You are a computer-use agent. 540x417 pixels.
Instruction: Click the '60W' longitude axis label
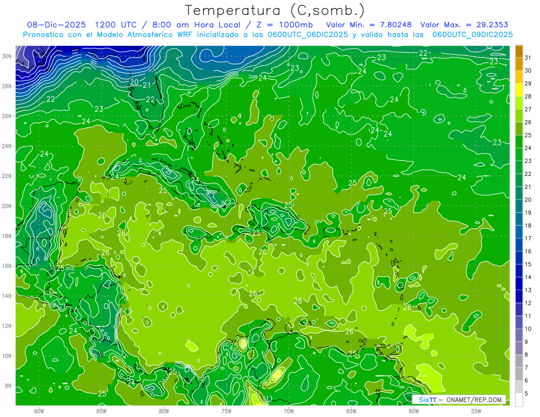click(x=414, y=412)
